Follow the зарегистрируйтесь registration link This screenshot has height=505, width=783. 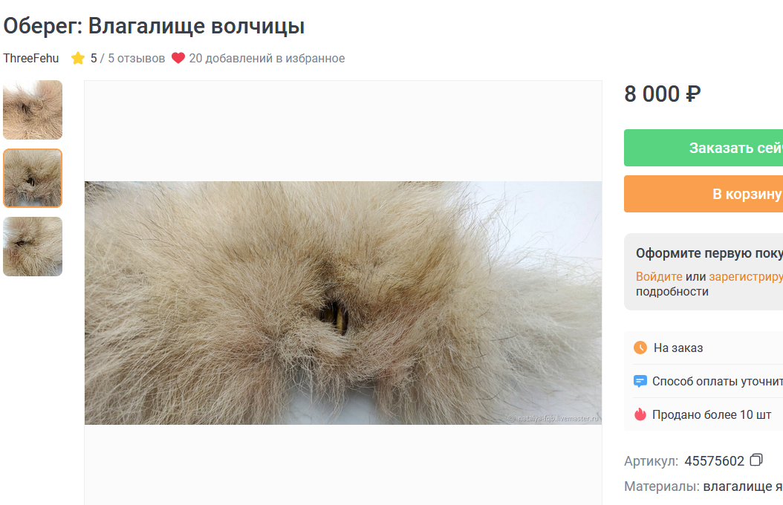tap(746, 276)
